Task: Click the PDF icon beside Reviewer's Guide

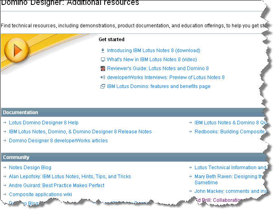Action: point(103,69)
